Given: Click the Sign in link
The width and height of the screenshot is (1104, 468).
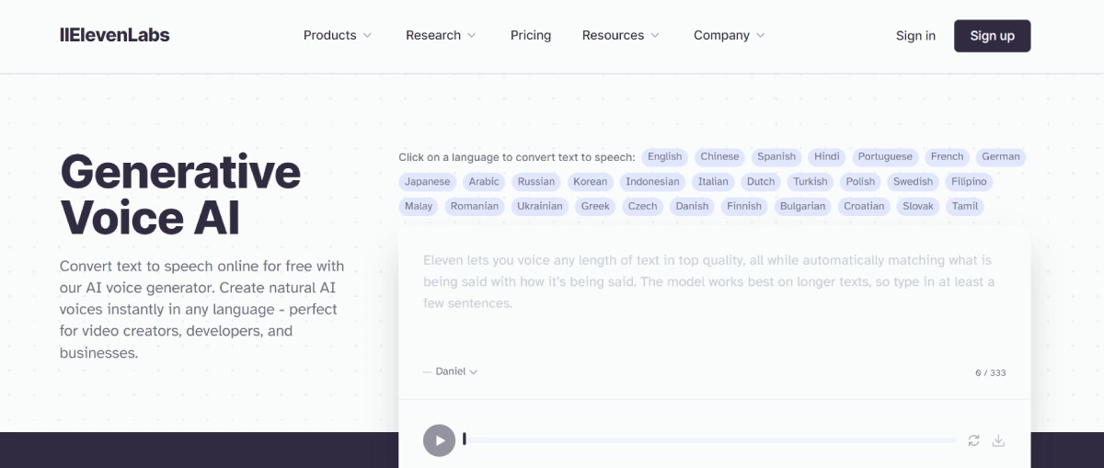Looking at the screenshot, I should coord(915,36).
